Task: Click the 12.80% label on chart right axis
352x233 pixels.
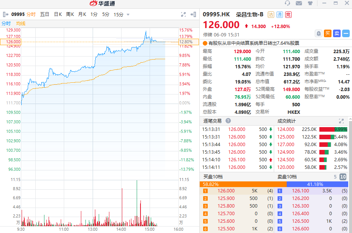Action: pos(189,42)
